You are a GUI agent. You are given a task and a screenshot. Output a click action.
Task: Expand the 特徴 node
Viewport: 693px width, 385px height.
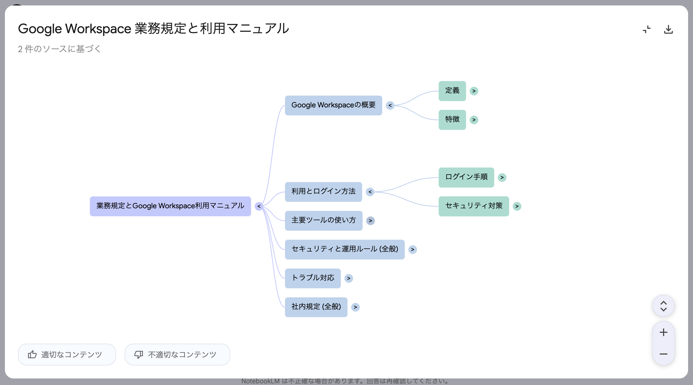474,120
